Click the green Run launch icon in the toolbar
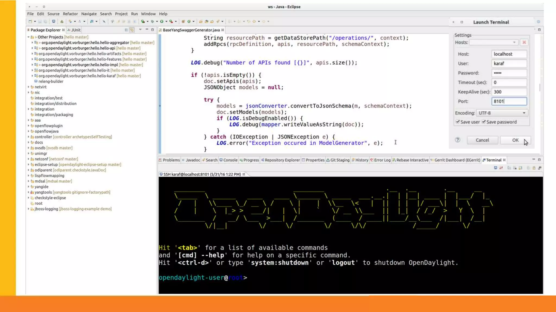 click(x=162, y=21)
